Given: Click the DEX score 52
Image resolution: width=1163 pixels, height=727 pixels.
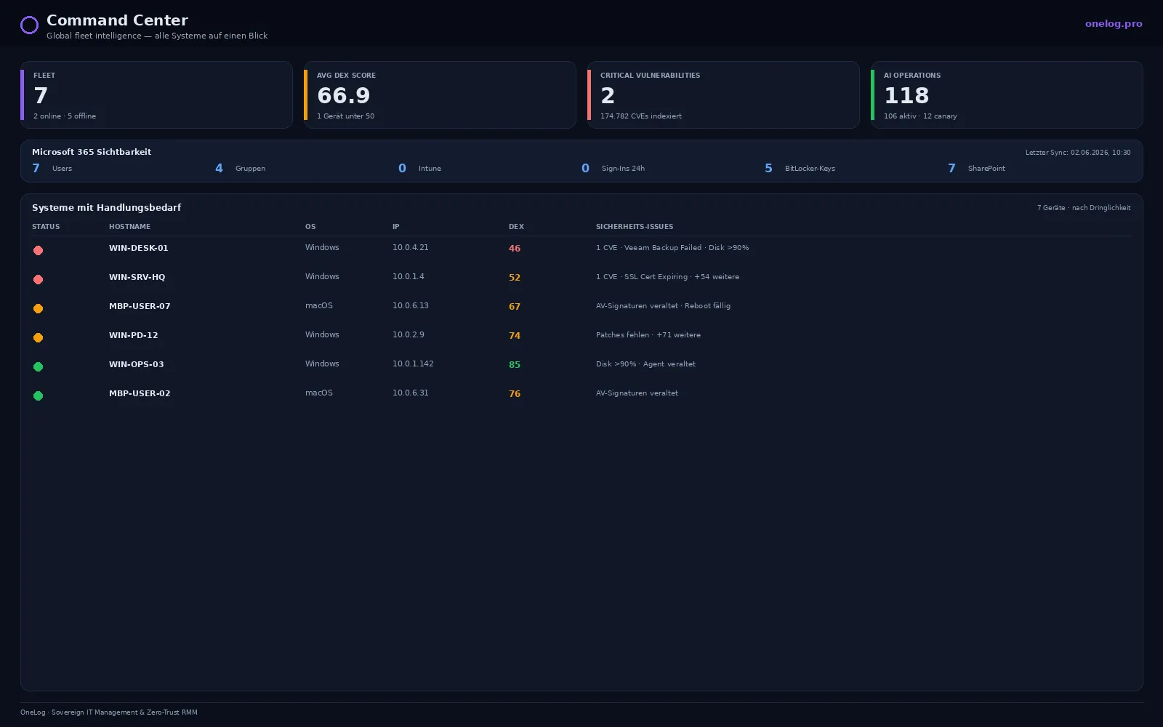Looking at the screenshot, I should pos(515,278).
